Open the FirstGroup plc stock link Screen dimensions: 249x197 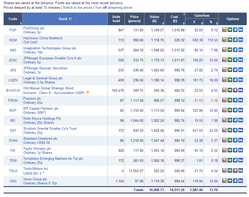(34, 28)
